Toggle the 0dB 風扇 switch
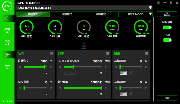The width and height of the screenshot is (180, 104). [167, 27]
